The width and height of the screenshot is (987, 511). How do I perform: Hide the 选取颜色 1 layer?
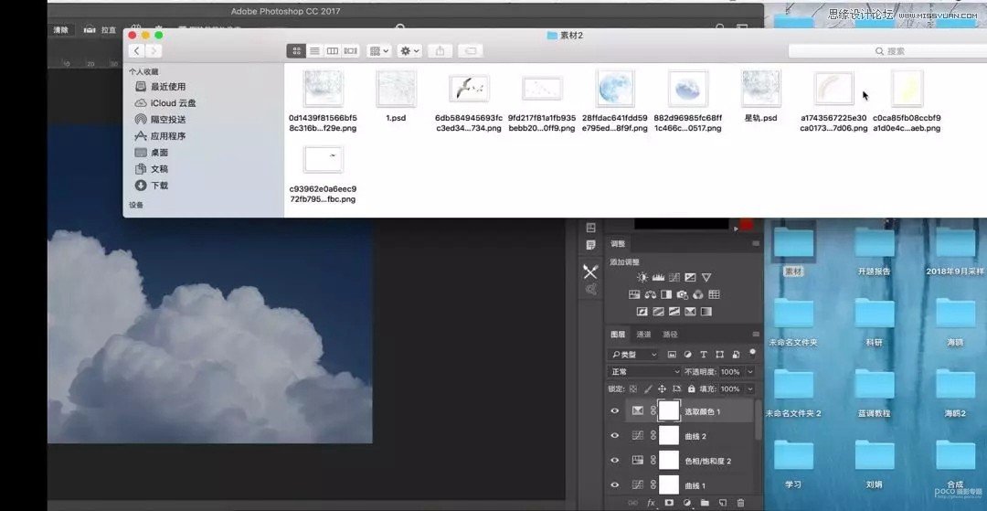(615, 411)
